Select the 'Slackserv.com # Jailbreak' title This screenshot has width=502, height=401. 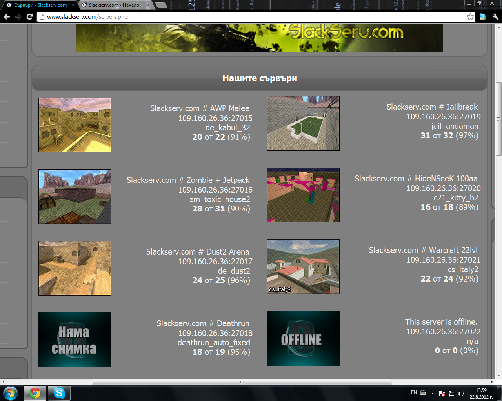[432, 107]
